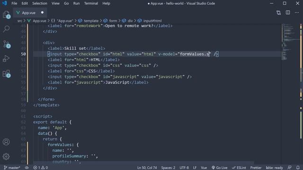Click the input#html breadcrumb
Image resolution: width=303 pixels, height=170 pixels.
150,21
